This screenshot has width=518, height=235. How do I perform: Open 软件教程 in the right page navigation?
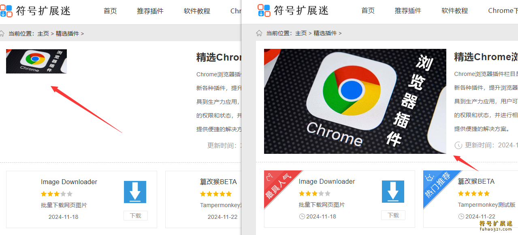pos(455,10)
